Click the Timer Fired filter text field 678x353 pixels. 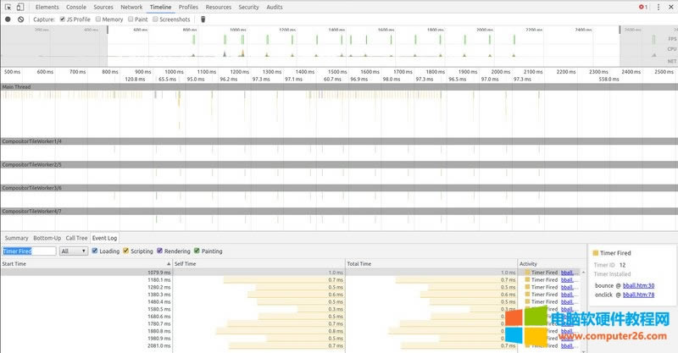[30, 251]
